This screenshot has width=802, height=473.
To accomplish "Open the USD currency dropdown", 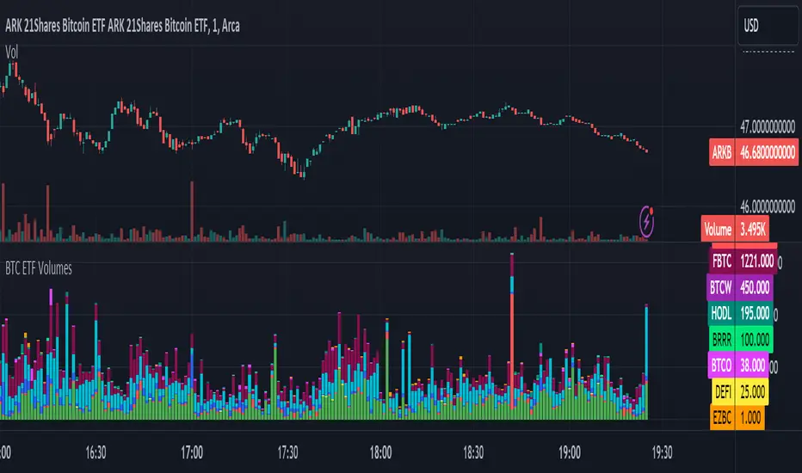I will coord(765,28).
